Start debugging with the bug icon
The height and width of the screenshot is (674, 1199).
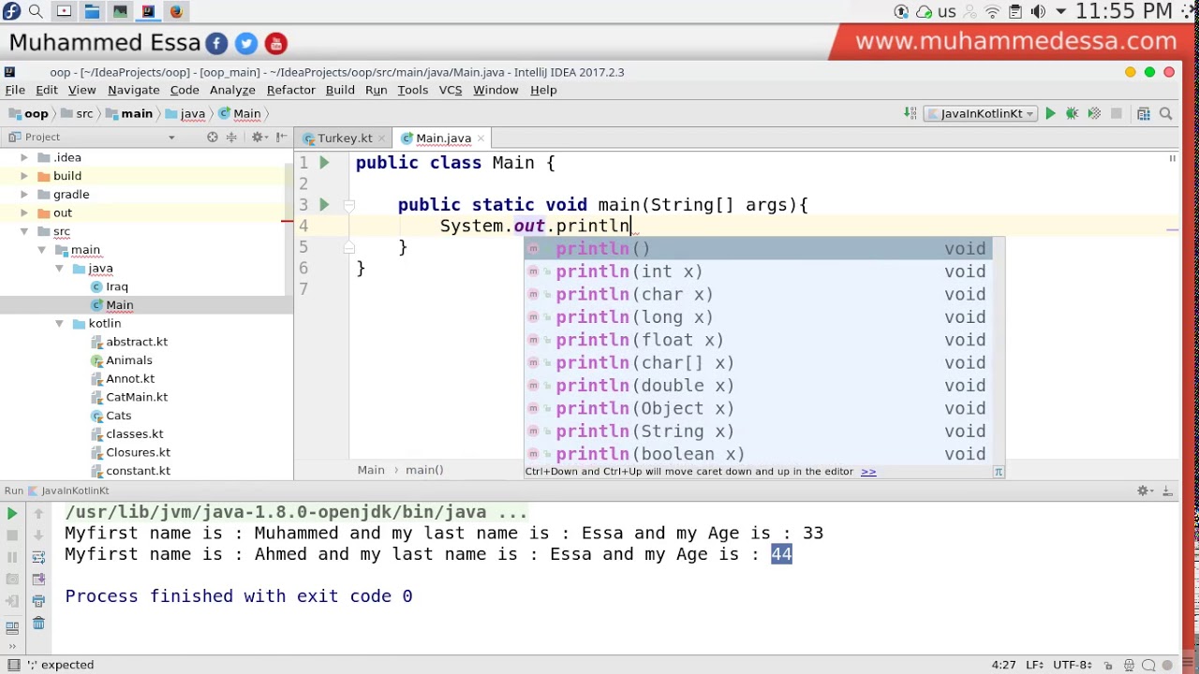(x=1073, y=113)
